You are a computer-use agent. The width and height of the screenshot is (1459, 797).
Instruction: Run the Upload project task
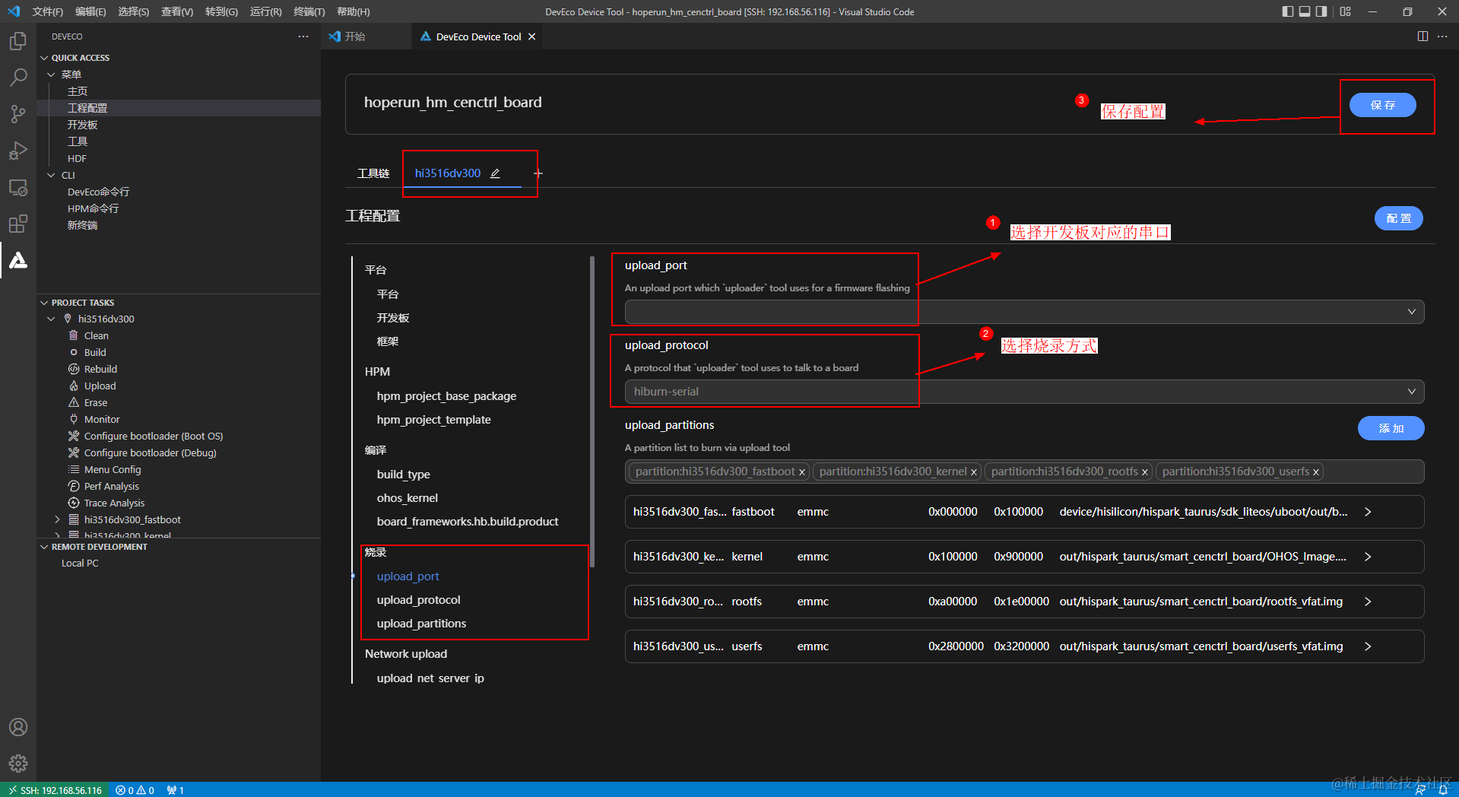[x=100, y=386]
